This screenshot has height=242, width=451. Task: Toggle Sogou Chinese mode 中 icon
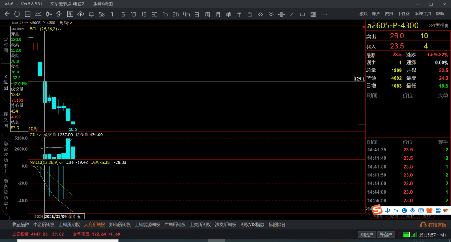point(387,210)
